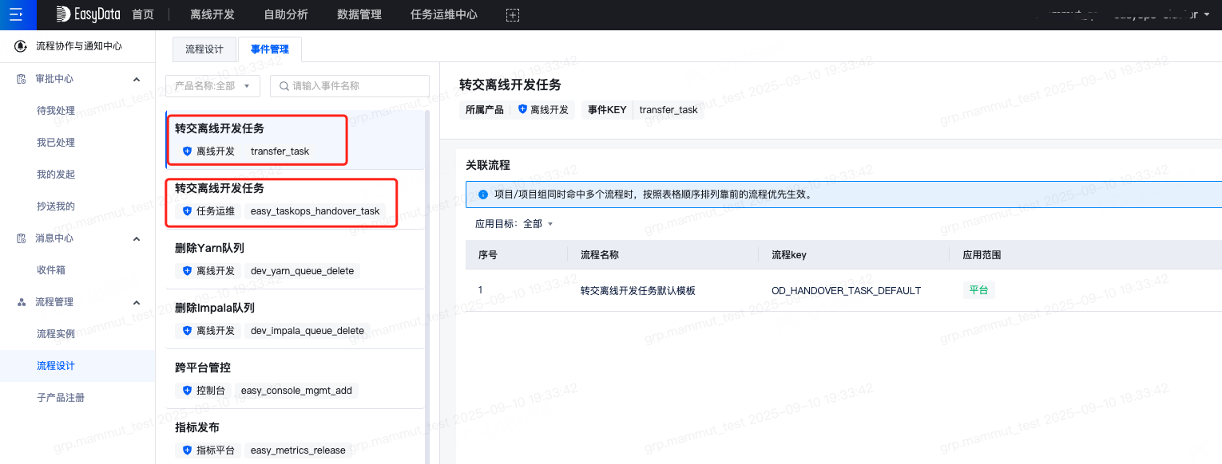Select event with key easy_taskops_handover_task
The image size is (1222, 464).
tap(295, 199)
